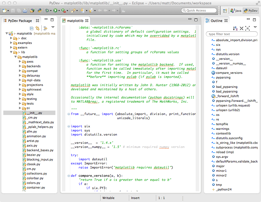Open the External Tools dropdown arrow

tap(67, 11)
